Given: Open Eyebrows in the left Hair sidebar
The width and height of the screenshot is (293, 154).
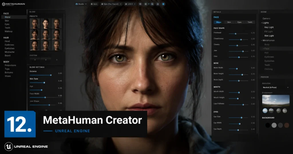Looking at the screenshot, I should [x=9, y=45].
